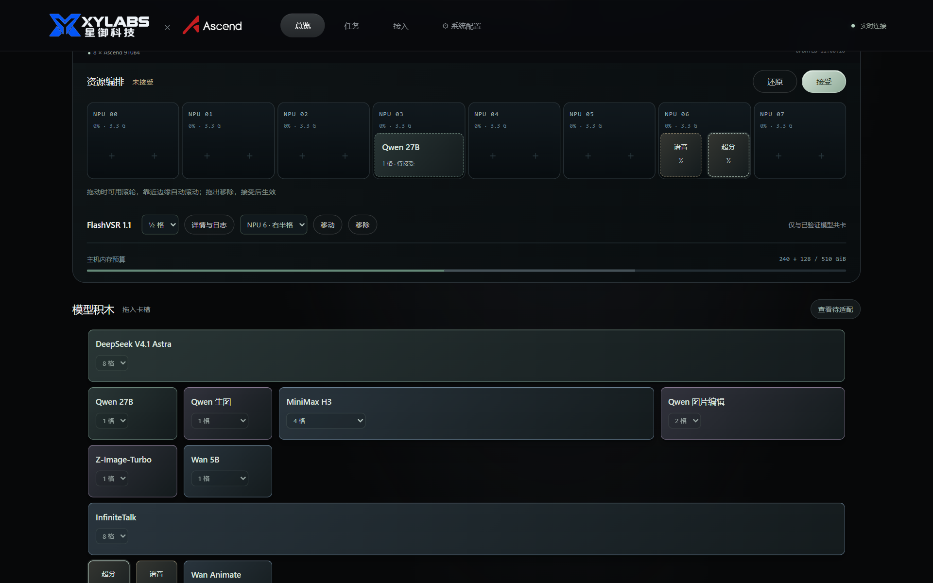Expand Z-Image-Turbo 1 格 dropdown
Image resolution: width=933 pixels, height=583 pixels.
pos(112,478)
